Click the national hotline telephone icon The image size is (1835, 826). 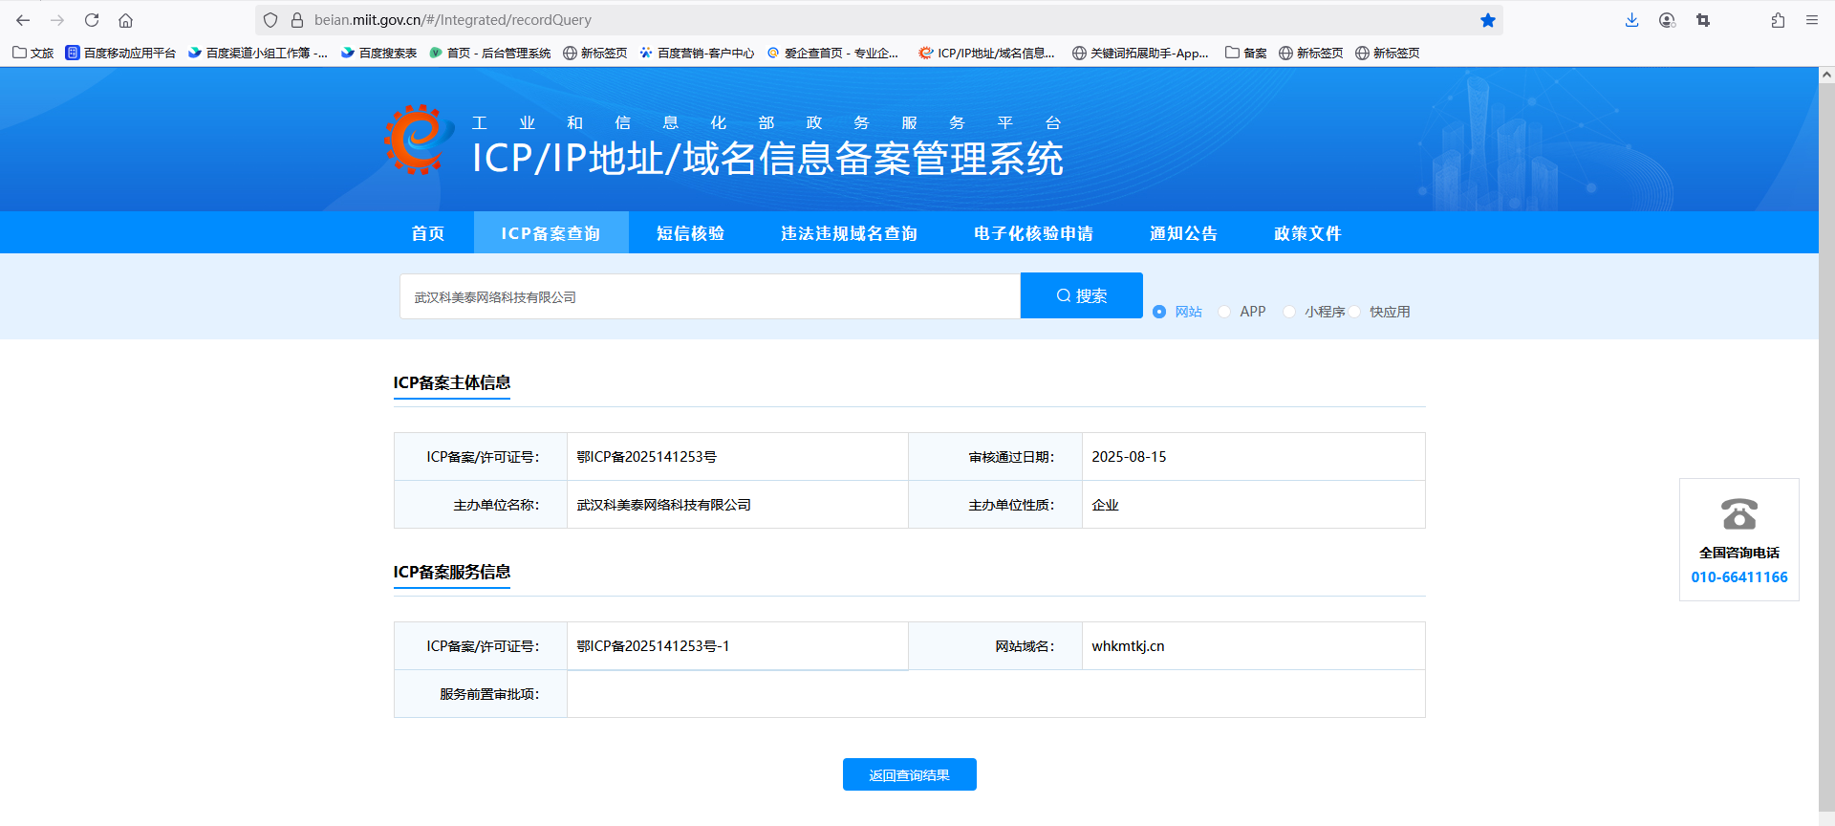pyautogui.click(x=1738, y=514)
